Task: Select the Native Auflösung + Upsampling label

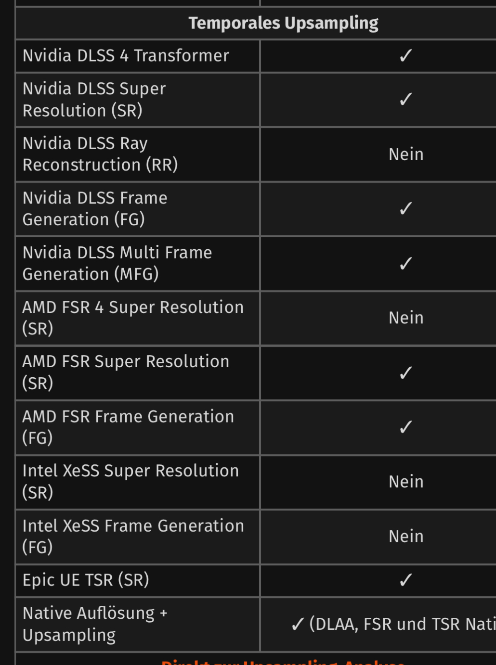Action: [x=95, y=624]
